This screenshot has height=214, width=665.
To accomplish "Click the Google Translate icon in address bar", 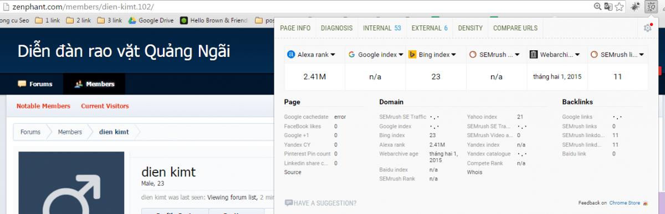I will pos(608,7).
